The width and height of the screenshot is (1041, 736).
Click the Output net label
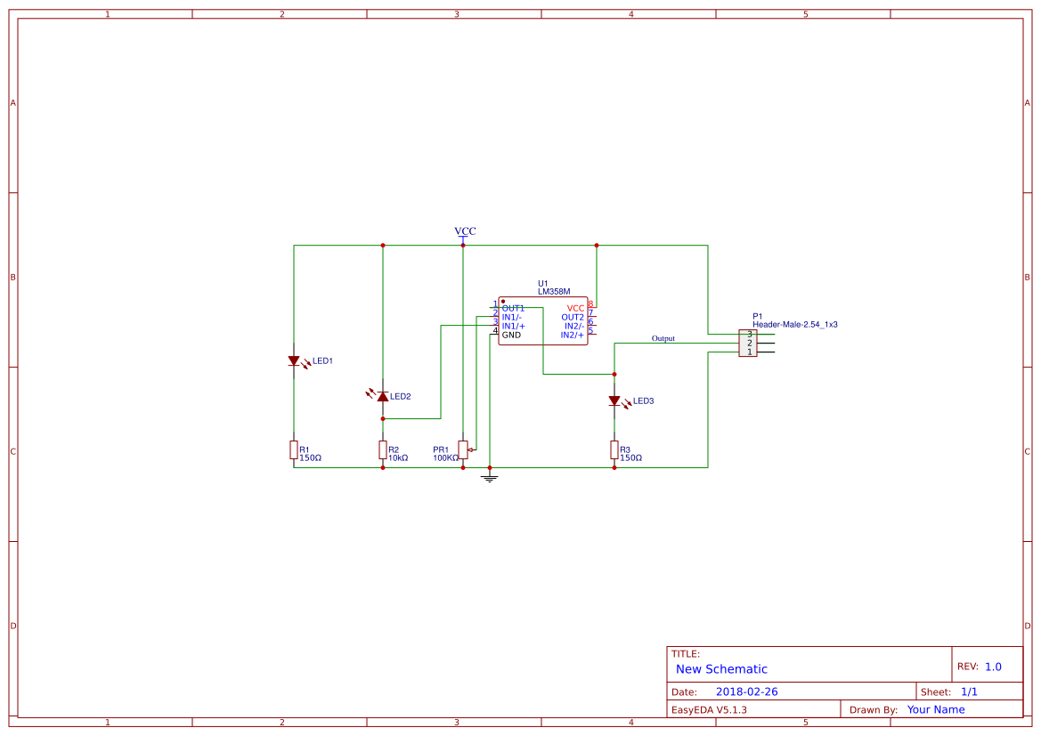coord(663,338)
